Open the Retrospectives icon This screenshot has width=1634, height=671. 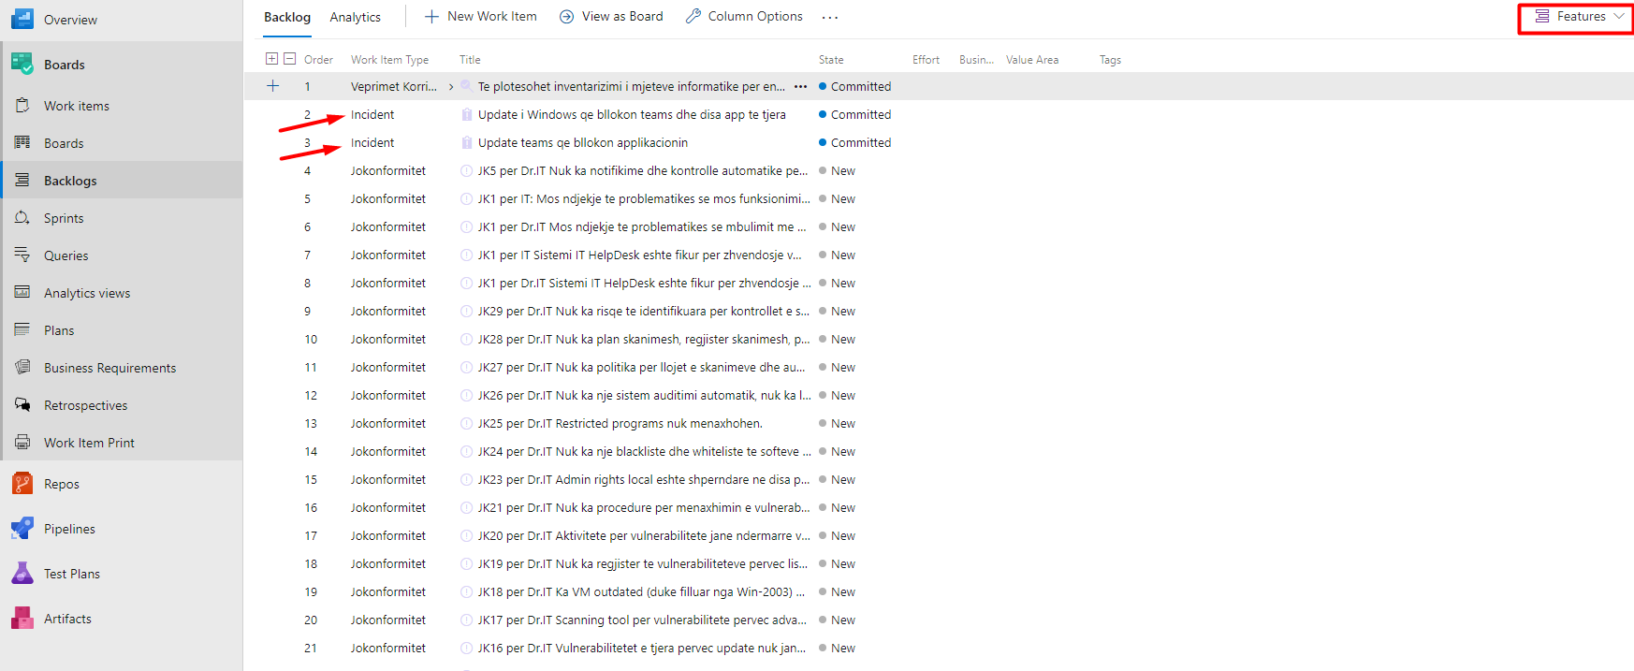click(22, 405)
